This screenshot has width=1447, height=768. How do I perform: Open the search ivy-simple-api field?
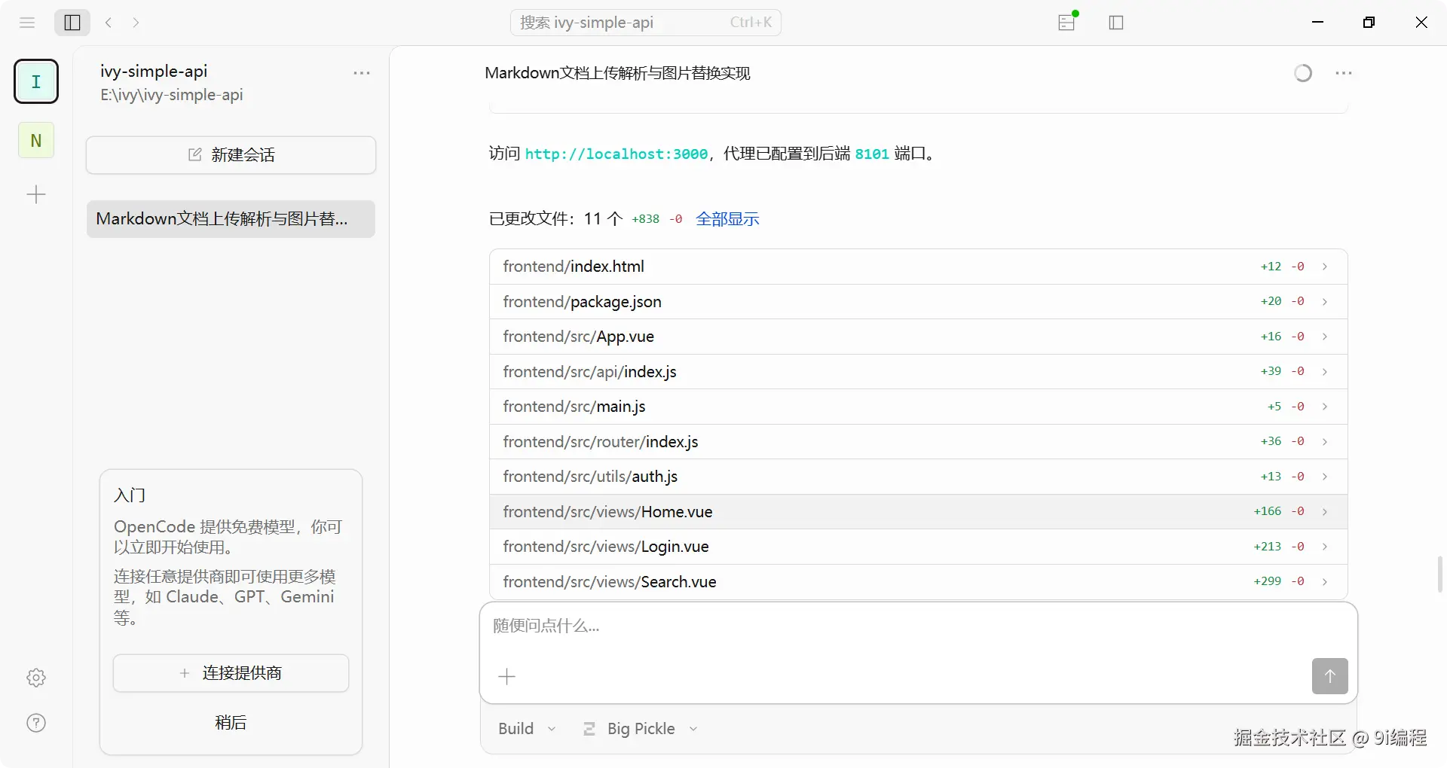646,23
